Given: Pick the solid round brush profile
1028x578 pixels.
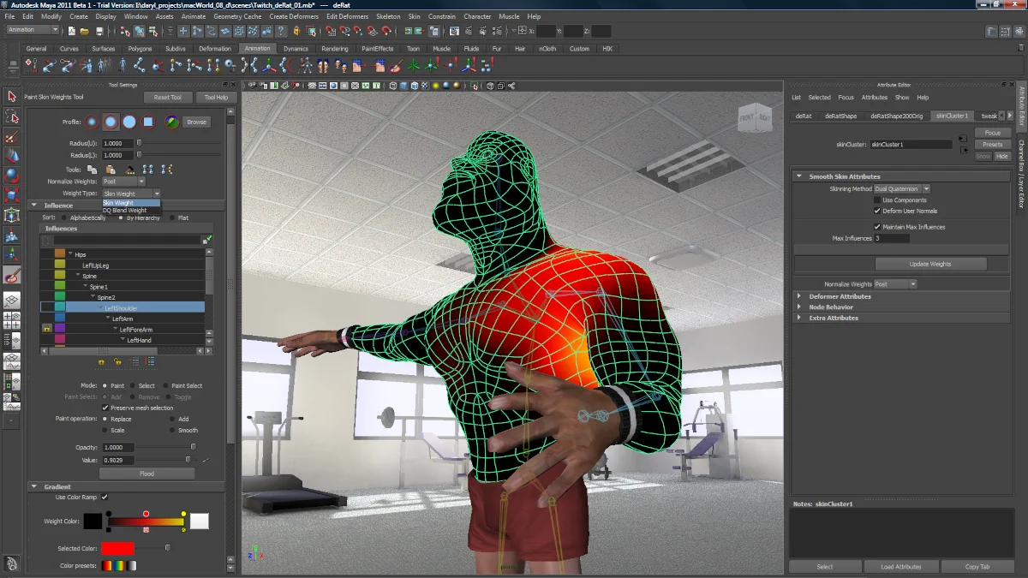Looking at the screenshot, I should 129,122.
